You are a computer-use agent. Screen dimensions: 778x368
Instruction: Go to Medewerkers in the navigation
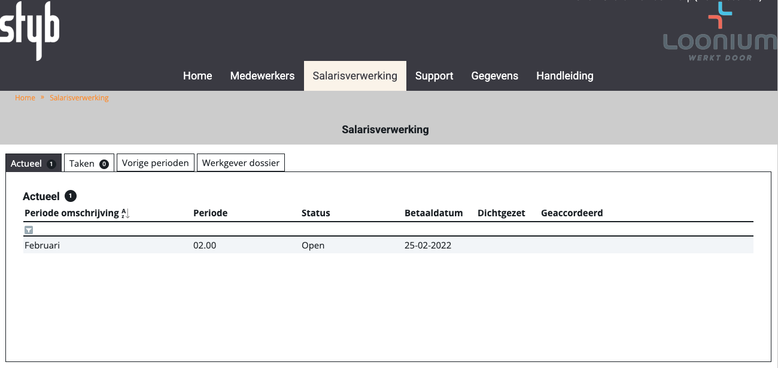(262, 76)
